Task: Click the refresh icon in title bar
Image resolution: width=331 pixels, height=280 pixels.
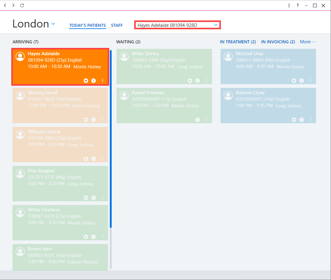Action: coord(22,5)
